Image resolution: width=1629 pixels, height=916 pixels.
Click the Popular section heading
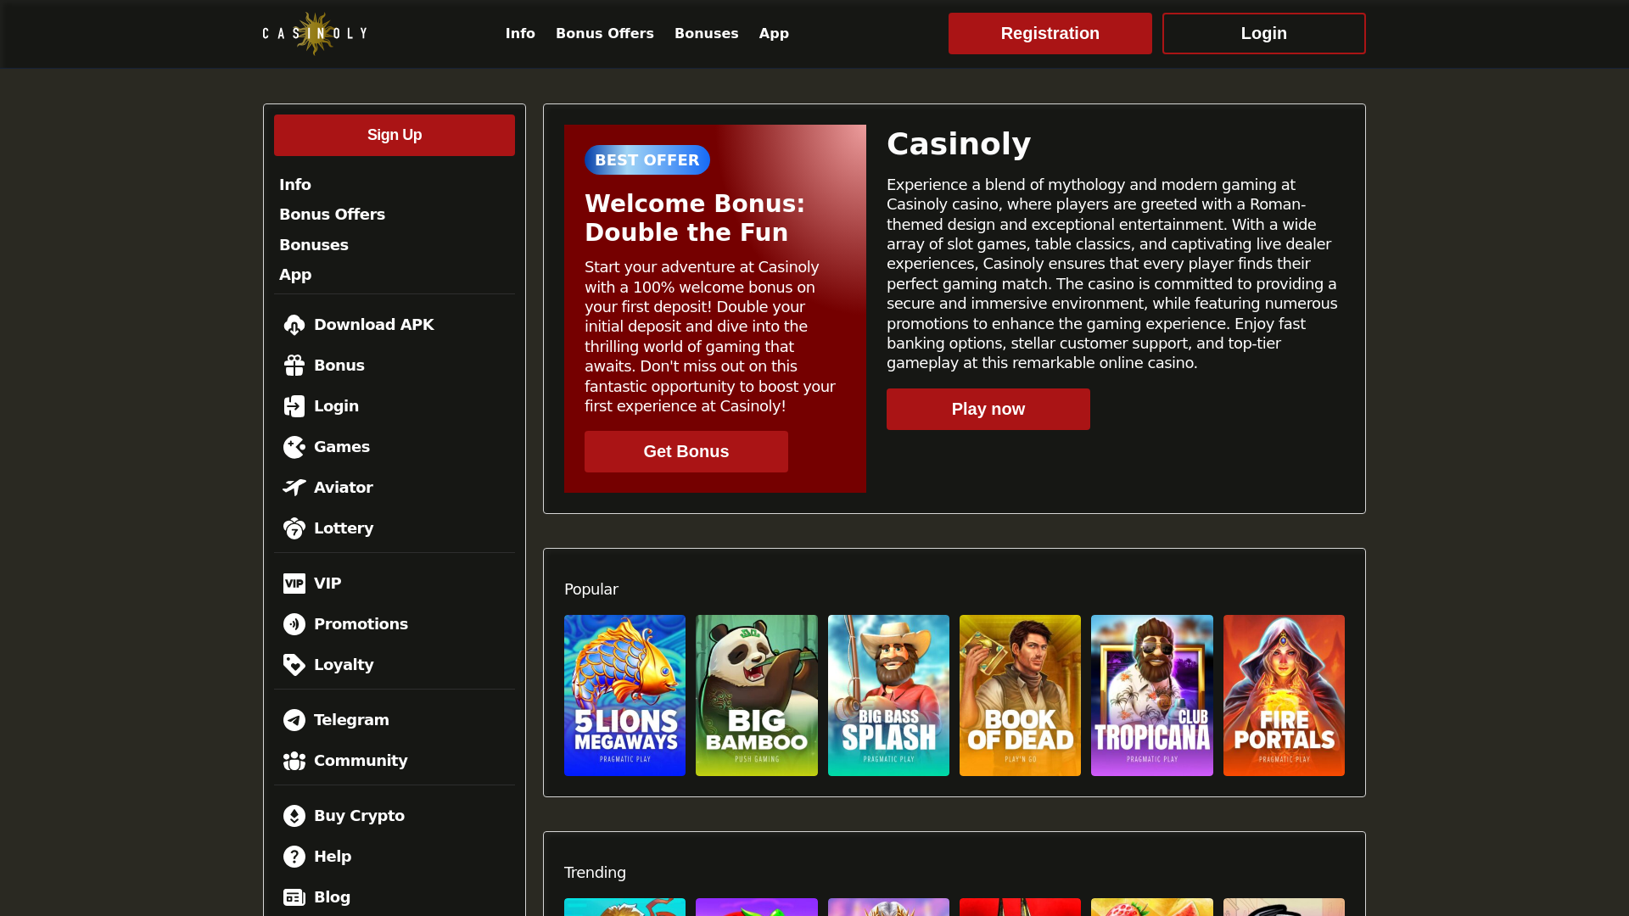click(x=591, y=589)
